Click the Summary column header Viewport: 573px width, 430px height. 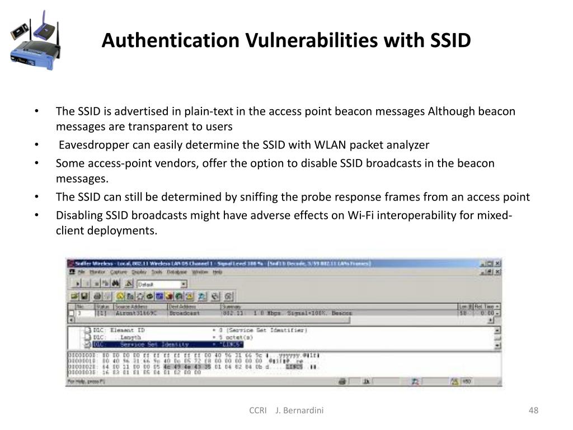click(339, 306)
